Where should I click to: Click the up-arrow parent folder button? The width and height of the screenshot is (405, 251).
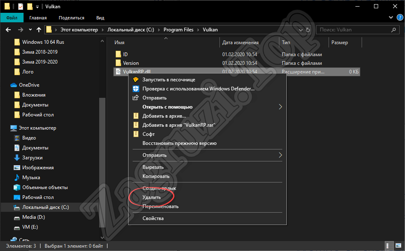39,30
